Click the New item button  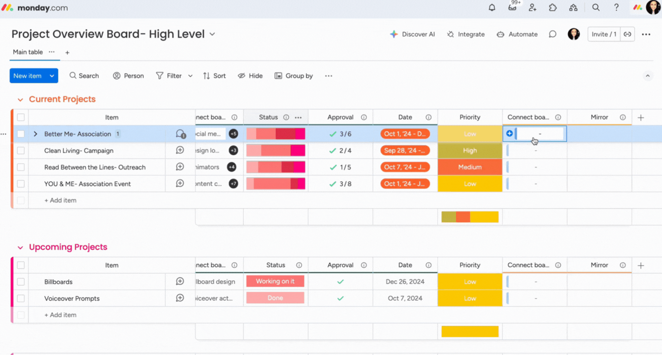[28, 76]
